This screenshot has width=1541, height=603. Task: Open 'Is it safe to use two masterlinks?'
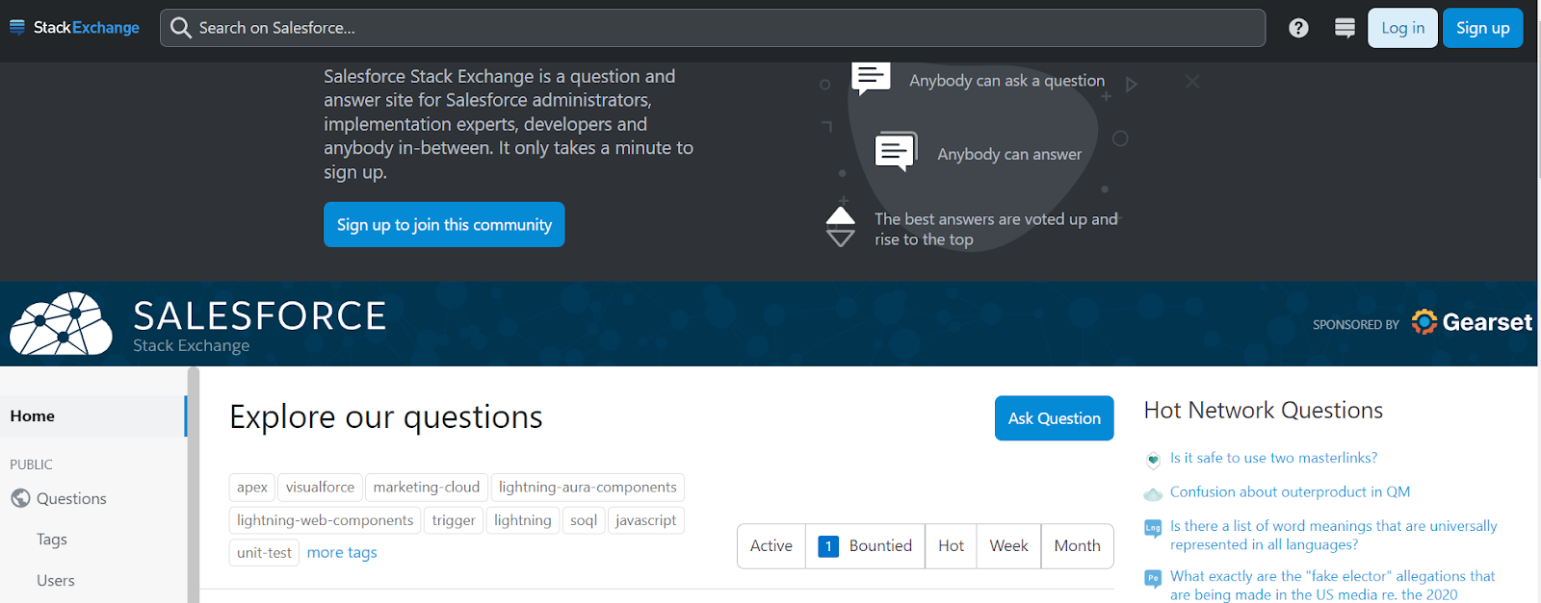[1273, 458]
